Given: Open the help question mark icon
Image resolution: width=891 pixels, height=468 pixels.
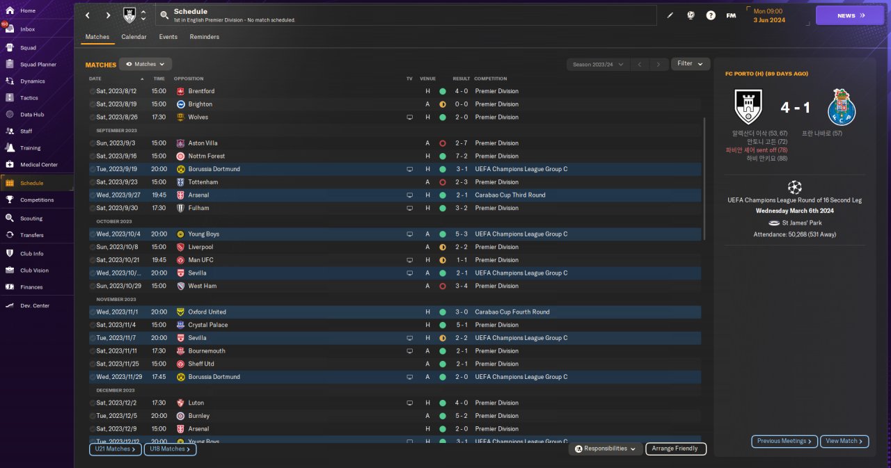Looking at the screenshot, I should pos(711,15).
